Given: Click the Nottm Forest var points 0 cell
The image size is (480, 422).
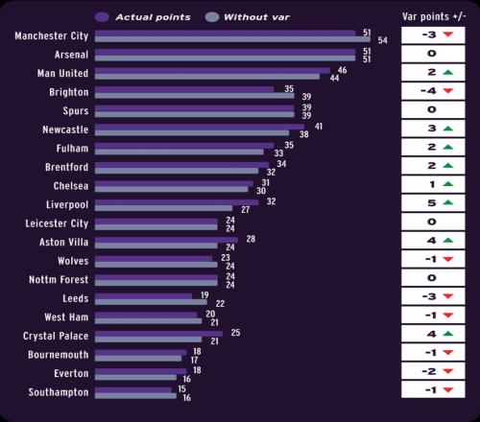Looking at the screenshot, I should (x=433, y=277).
